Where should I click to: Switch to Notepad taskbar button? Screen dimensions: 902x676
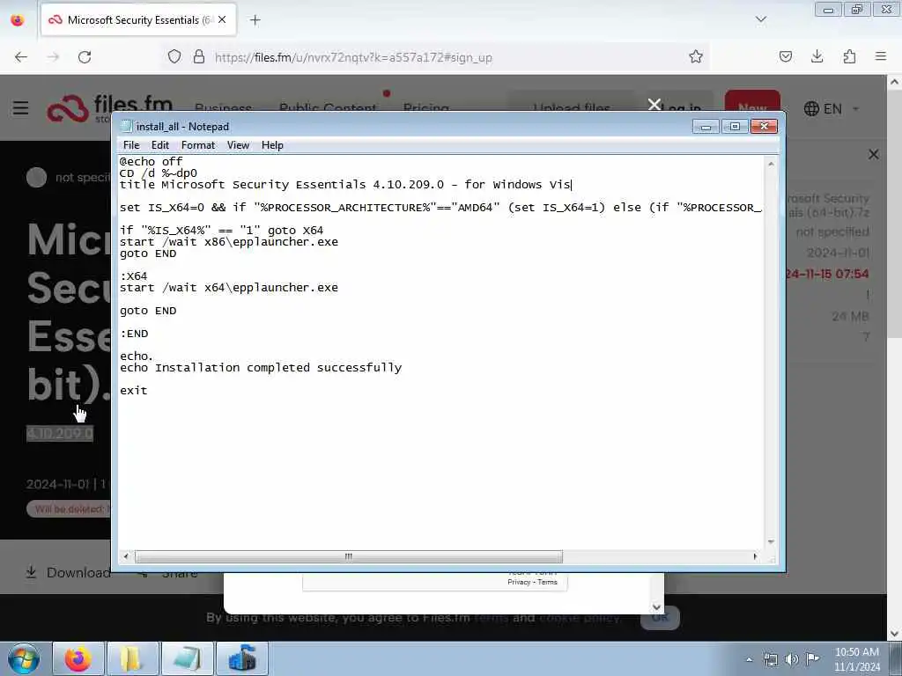click(187, 658)
